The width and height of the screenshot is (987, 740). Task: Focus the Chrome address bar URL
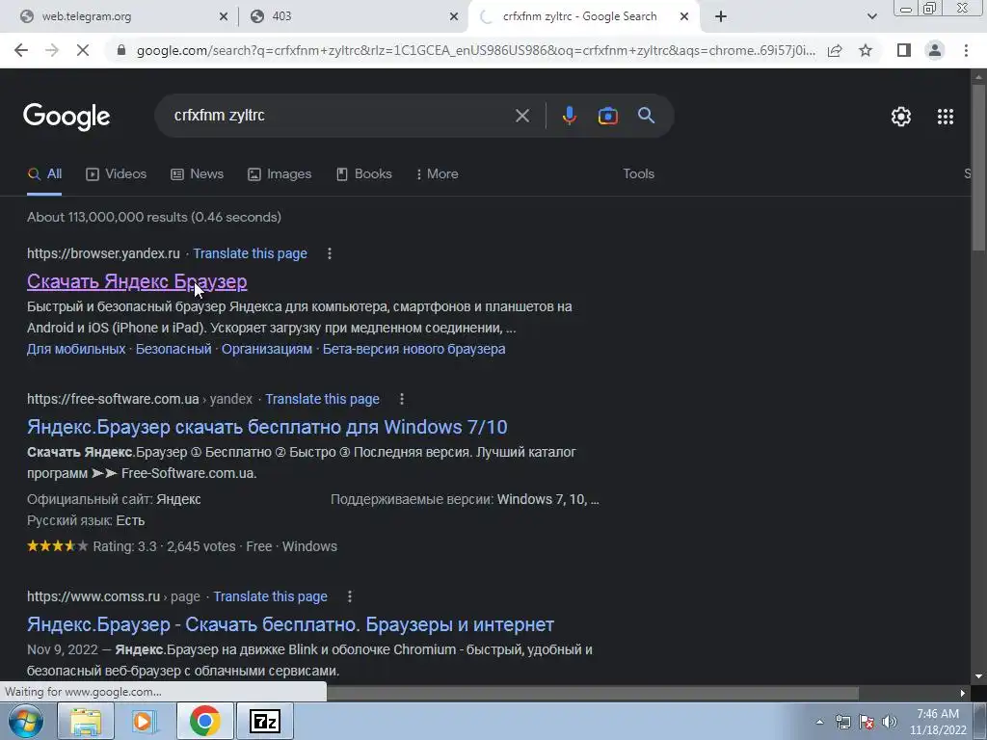476,50
